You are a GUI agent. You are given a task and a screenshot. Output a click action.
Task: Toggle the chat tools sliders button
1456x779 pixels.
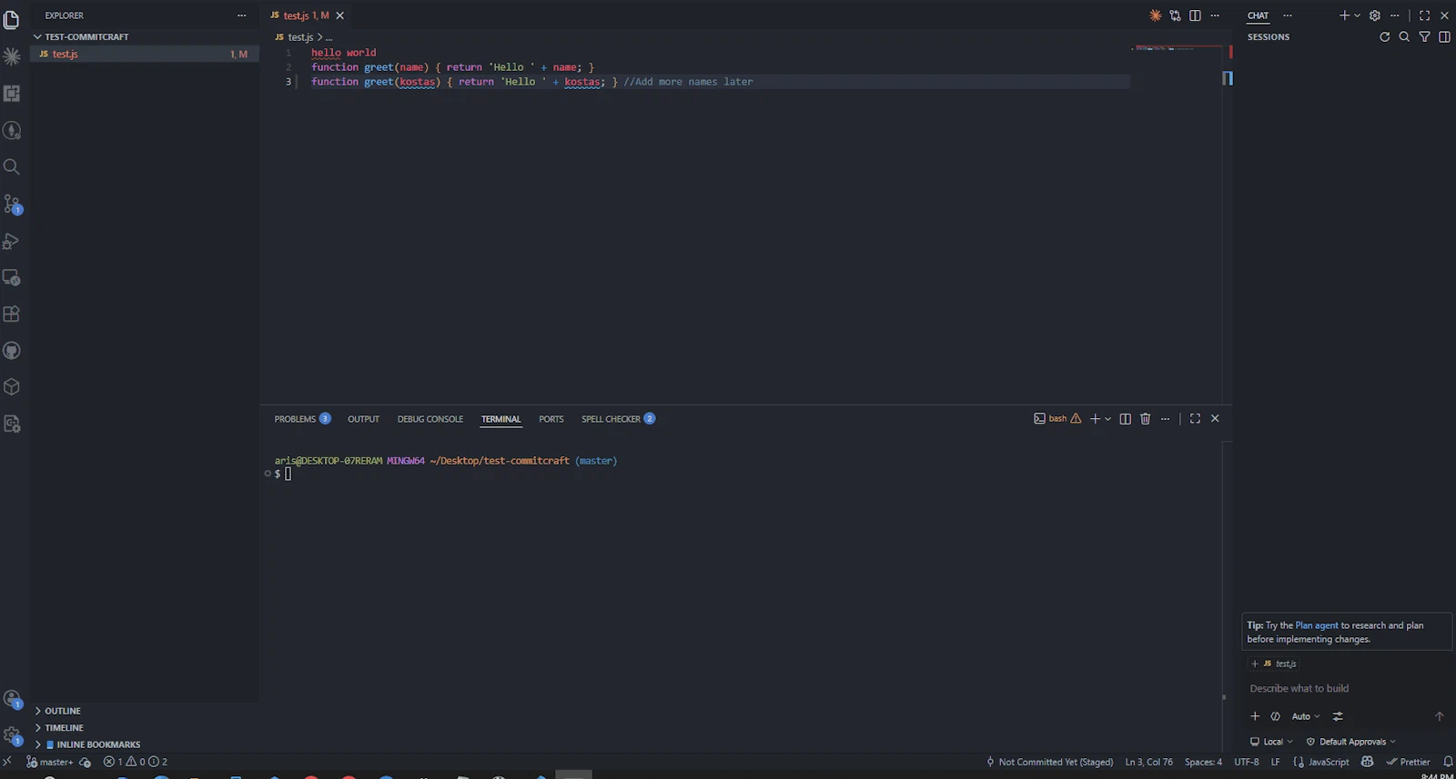pos(1338,716)
